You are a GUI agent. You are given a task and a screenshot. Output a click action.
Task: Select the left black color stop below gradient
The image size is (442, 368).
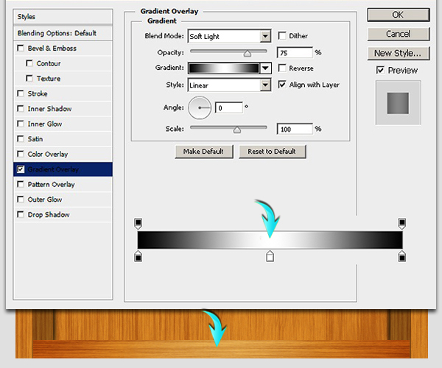click(x=138, y=255)
